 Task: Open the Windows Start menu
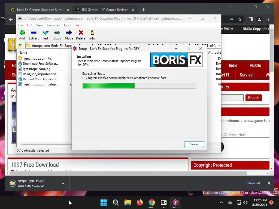tap(104, 202)
